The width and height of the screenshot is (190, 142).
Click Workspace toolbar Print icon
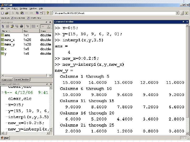tap(21, 26)
